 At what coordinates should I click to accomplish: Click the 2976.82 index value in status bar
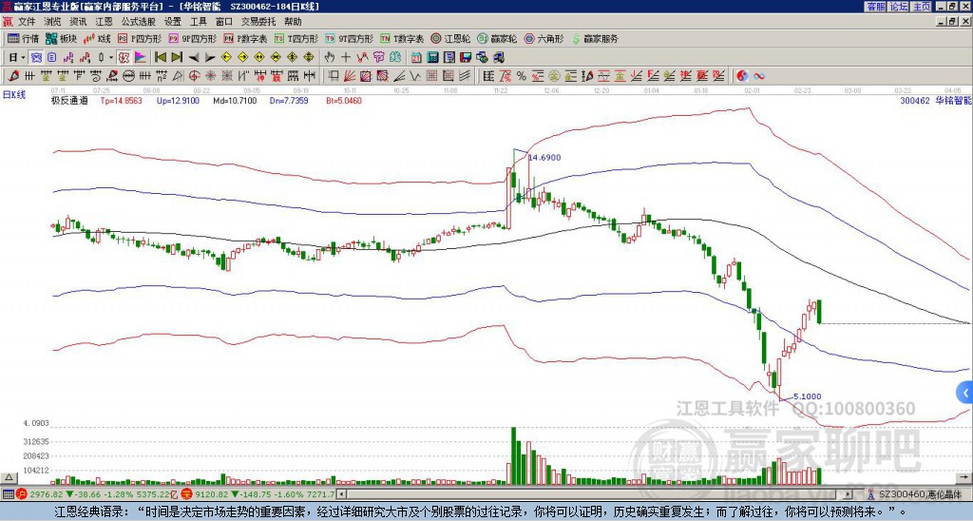[x=47, y=494]
